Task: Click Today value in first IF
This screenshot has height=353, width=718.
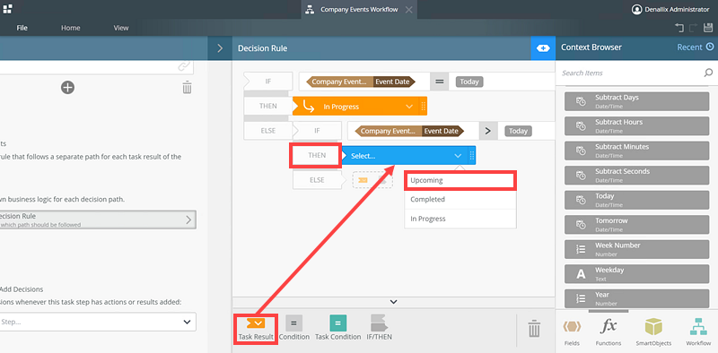Action: coord(469,82)
